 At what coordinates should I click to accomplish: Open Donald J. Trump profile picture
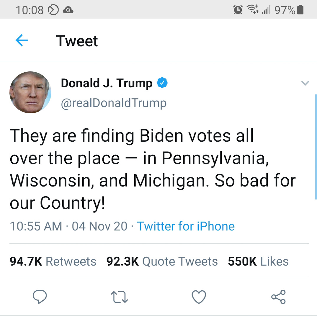coord(30,92)
